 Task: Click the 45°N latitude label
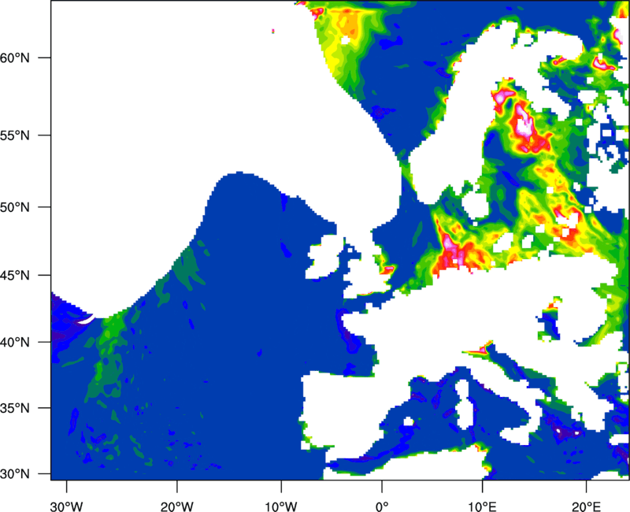pos(15,276)
